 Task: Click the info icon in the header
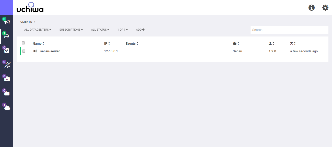[x=312, y=8]
